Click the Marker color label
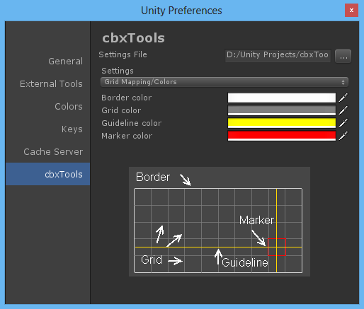The image size is (364, 309). 127,136
